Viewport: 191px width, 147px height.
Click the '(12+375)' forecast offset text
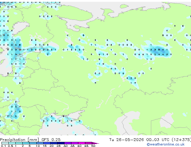(181, 140)
